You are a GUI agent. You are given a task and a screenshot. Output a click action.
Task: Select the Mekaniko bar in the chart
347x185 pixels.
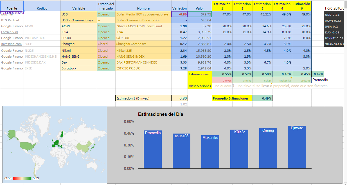(210, 152)
